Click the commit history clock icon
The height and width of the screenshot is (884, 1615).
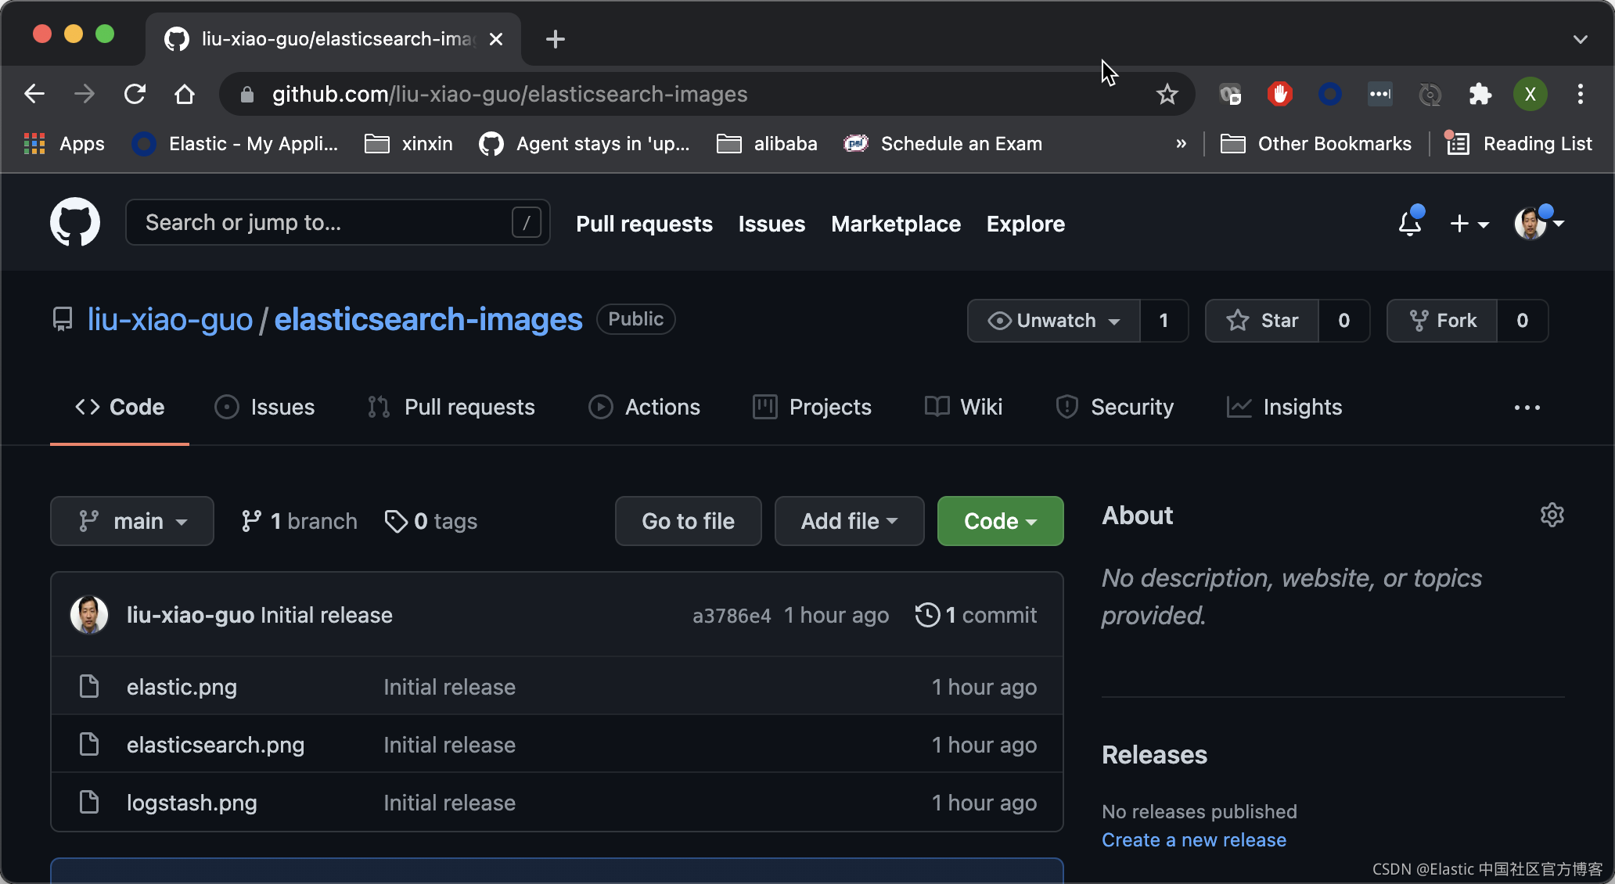coord(927,615)
